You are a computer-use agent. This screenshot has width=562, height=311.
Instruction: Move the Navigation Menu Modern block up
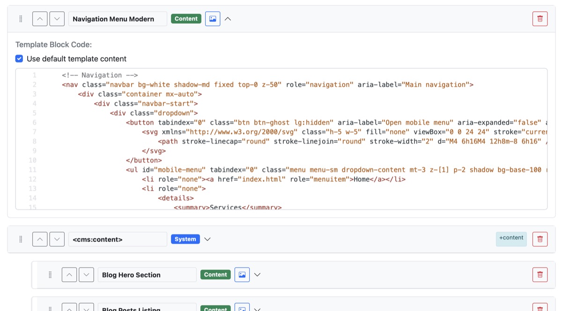pos(40,19)
